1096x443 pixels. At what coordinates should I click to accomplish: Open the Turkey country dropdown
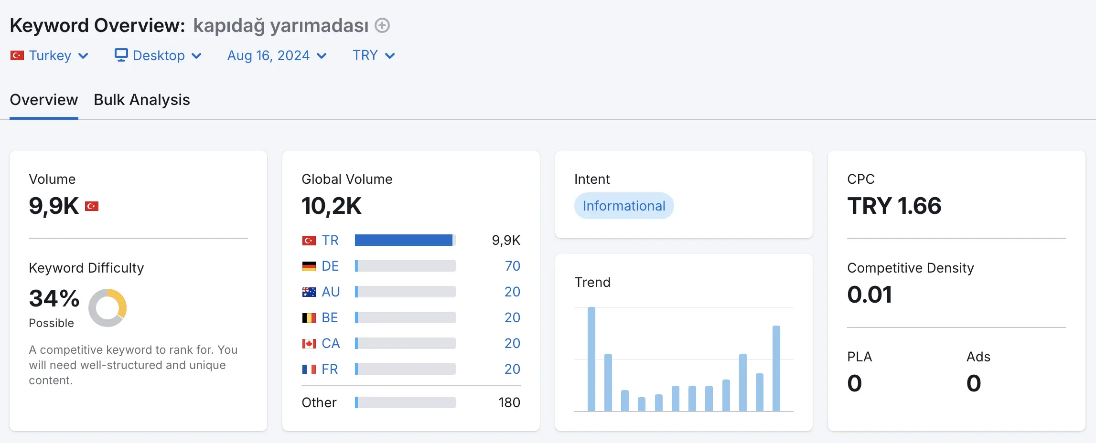point(50,56)
